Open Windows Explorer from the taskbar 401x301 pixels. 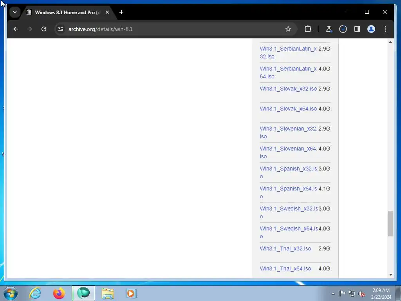(108, 293)
